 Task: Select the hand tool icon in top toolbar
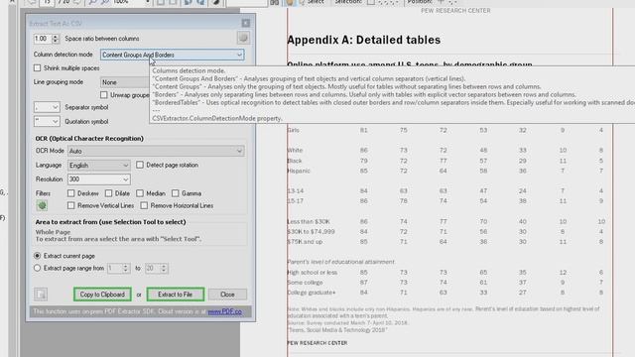(x=290, y=2)
